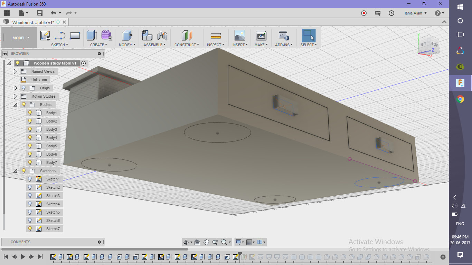Image resolution: width=472 pixels, height=265 pixels.
Task: Click the Create Sketch icon
Action: coord(45,36)
